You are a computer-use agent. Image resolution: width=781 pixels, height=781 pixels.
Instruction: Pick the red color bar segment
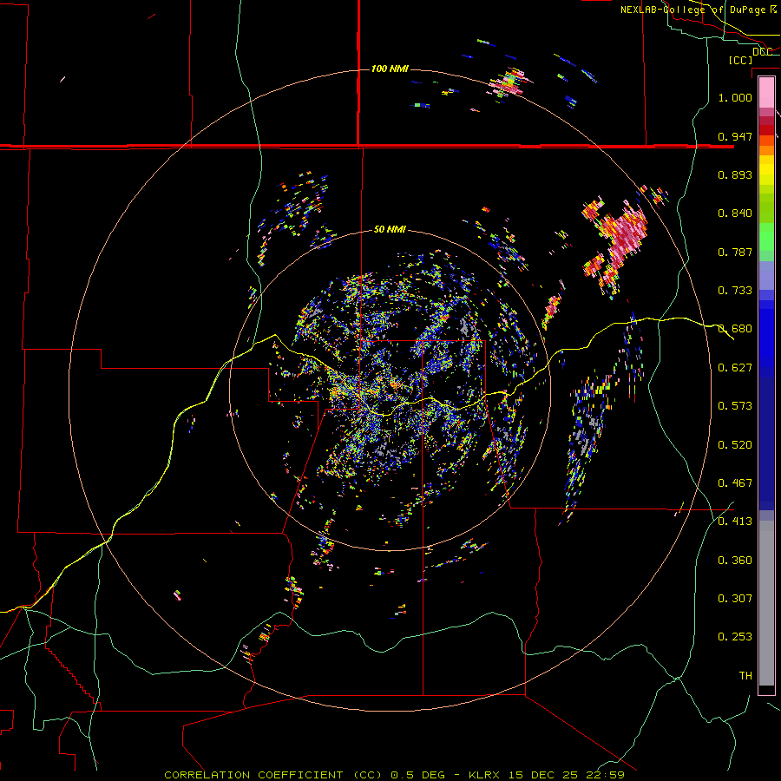pyautogui.click(x=766, y=130)
